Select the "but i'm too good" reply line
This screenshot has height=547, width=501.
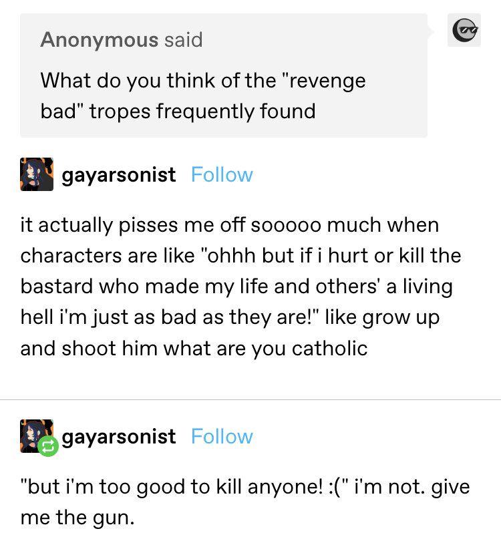(x=245, y=487)
